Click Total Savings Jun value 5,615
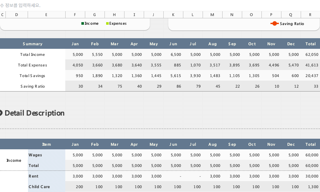Viewport: 320px width, 192px height. click(x=176, y=76)
